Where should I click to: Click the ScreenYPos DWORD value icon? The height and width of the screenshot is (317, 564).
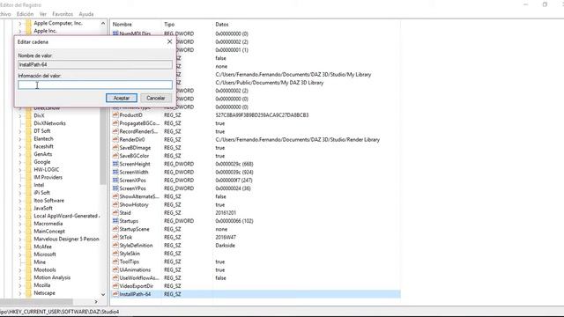115,188
